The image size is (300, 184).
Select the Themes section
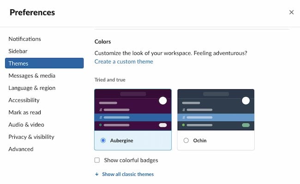(x=44, y=63)
